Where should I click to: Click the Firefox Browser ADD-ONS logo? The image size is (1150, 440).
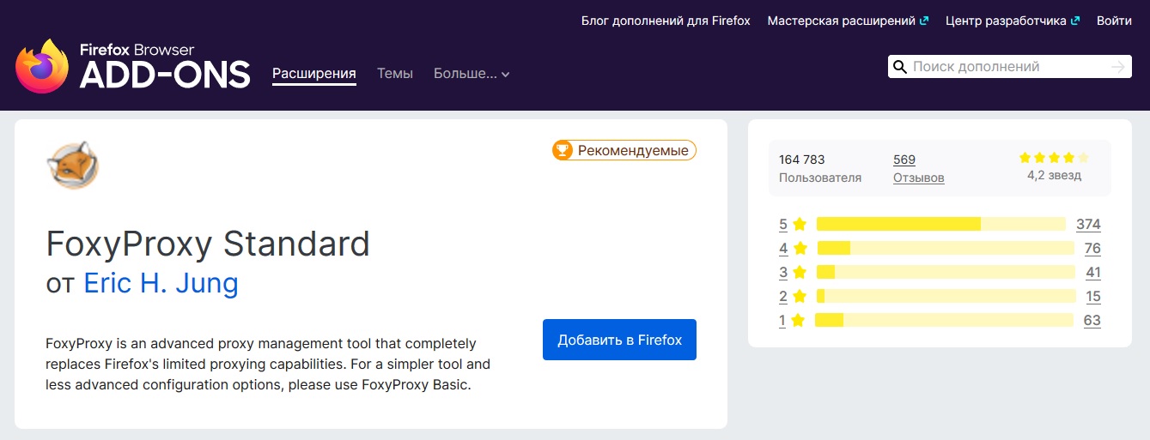[133, 67]
